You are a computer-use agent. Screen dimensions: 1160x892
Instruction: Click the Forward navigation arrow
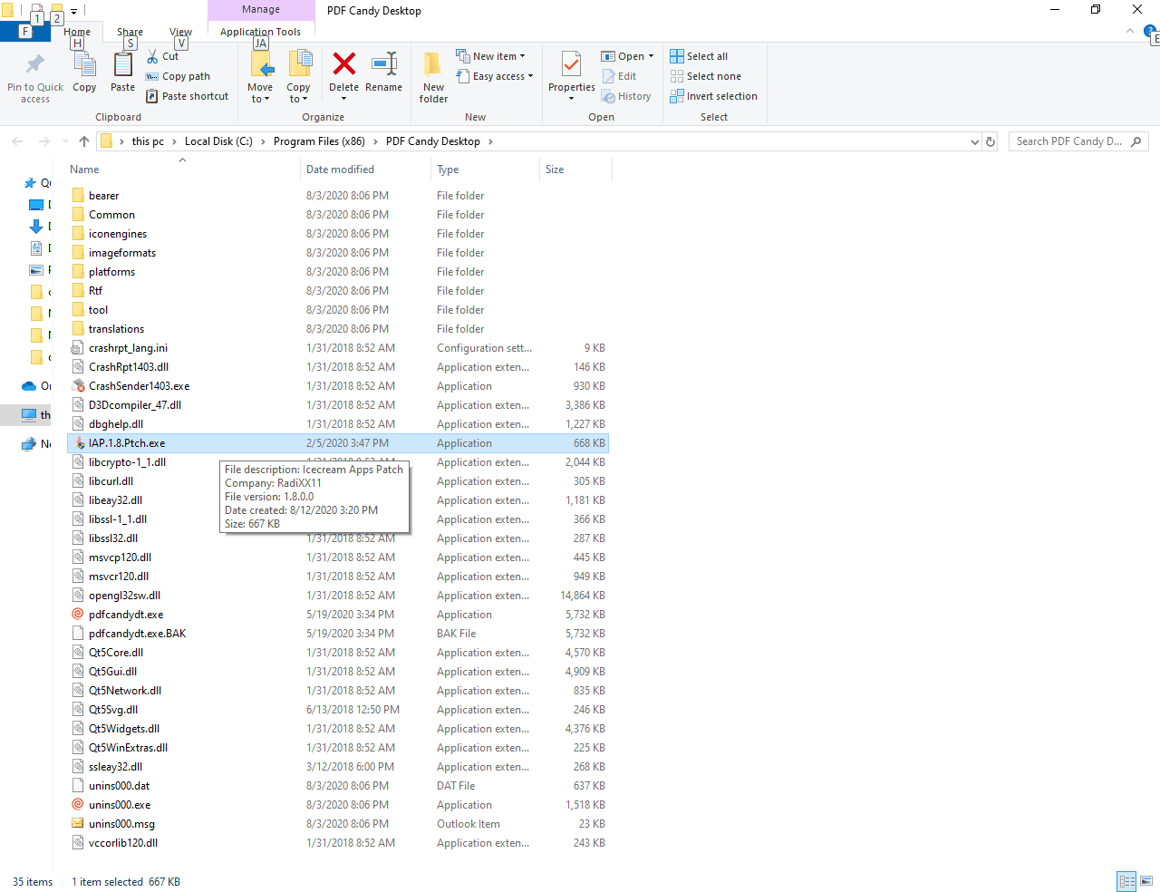tap(43, 141)
